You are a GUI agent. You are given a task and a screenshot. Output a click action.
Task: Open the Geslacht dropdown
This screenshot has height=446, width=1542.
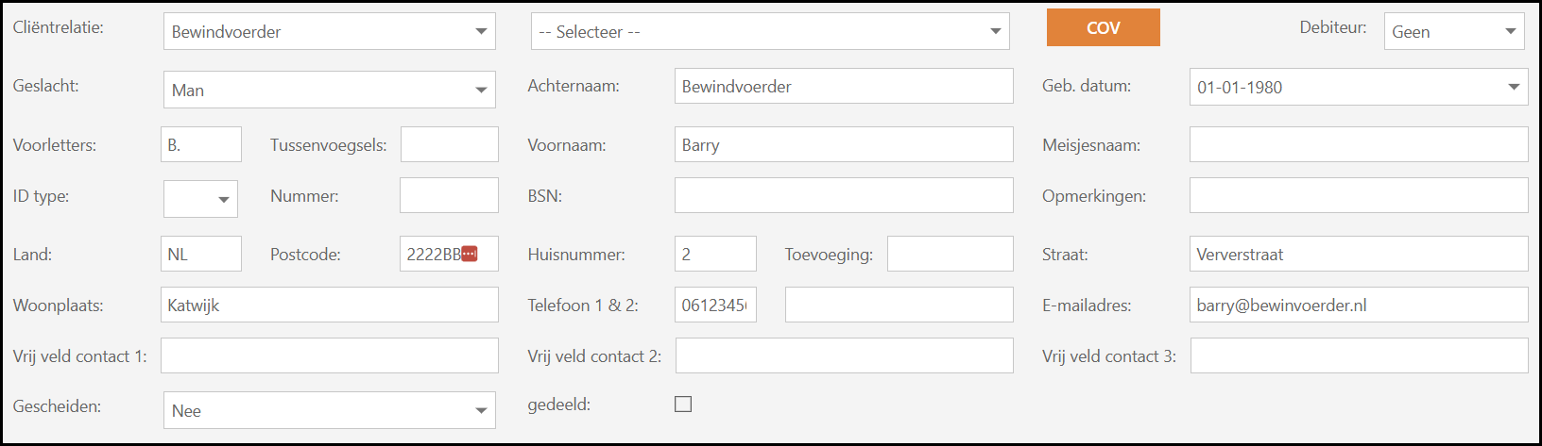click(329, 90)
